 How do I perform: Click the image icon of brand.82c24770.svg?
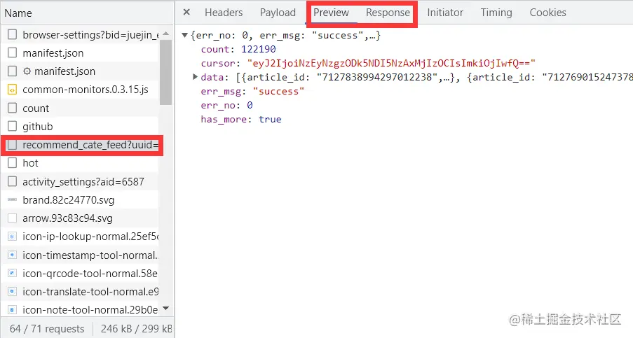13,199
